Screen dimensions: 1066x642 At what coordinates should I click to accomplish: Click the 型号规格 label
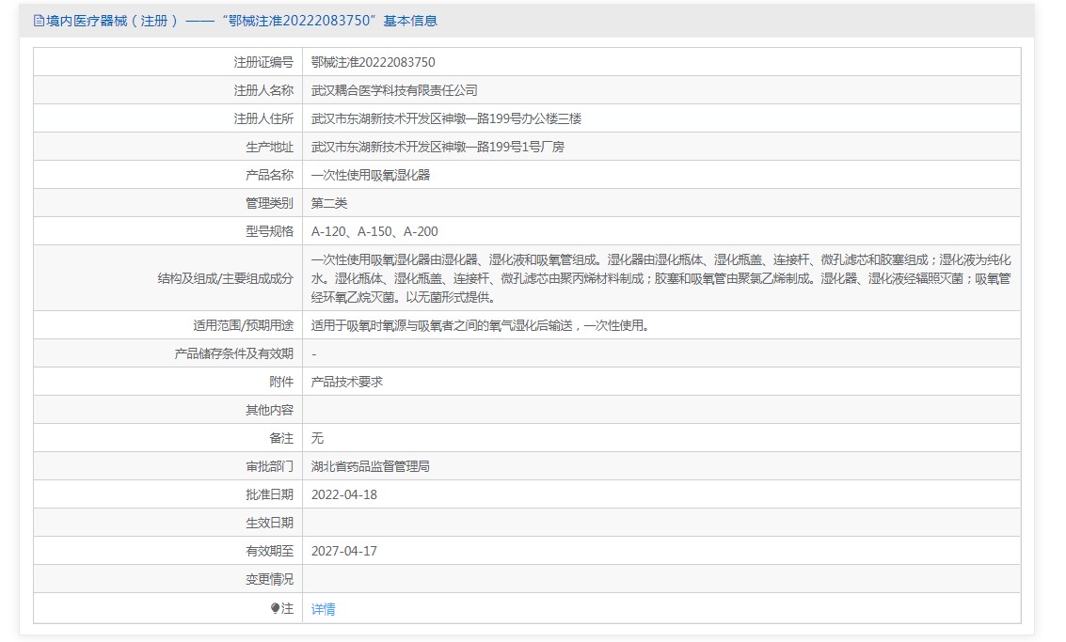270,231
